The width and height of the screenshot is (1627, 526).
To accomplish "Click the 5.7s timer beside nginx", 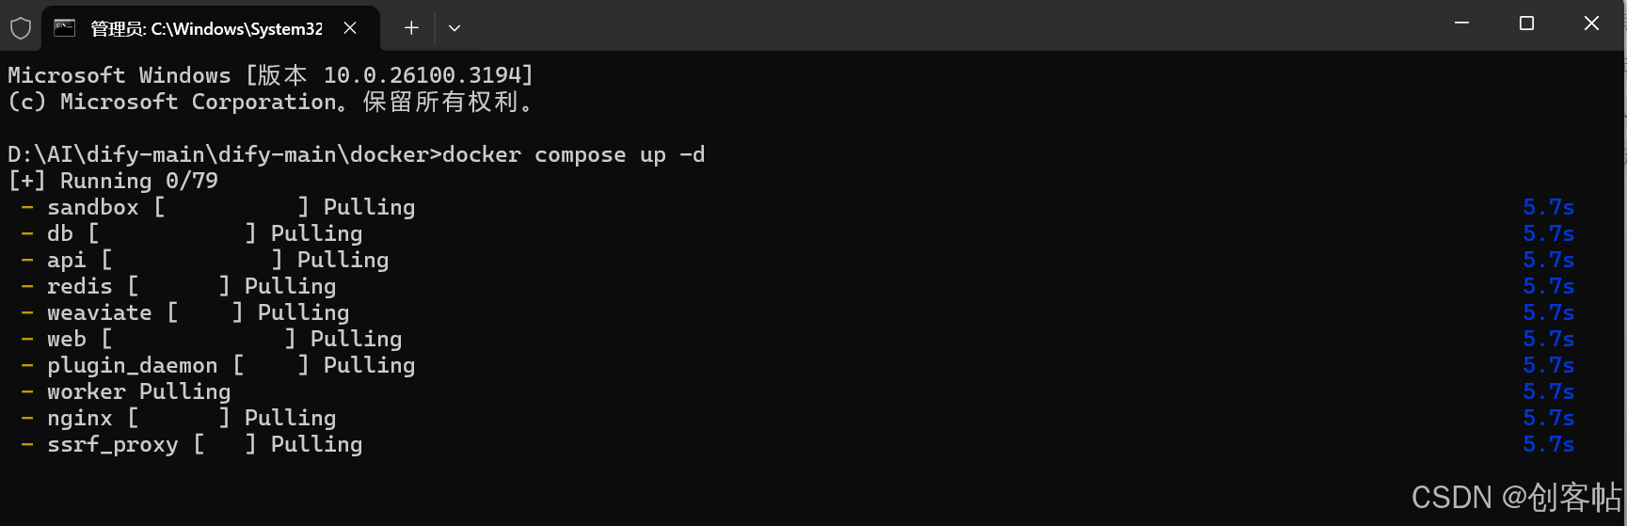I will point(1549,418).
